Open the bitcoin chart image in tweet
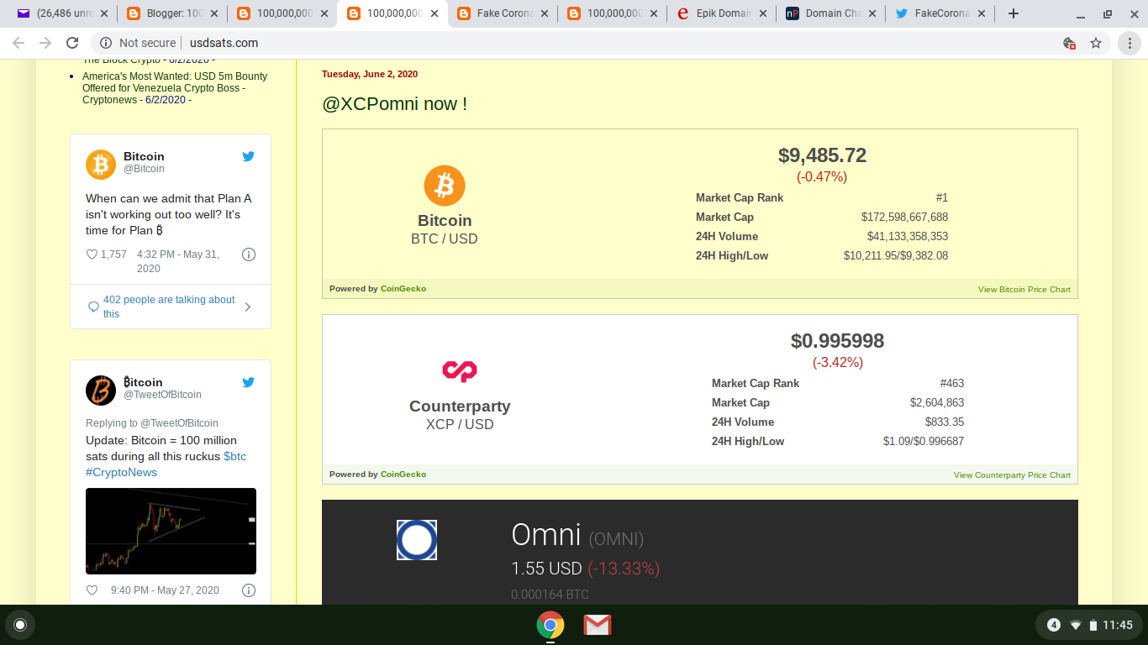The image size is (1148, 645). coord(171,531)
